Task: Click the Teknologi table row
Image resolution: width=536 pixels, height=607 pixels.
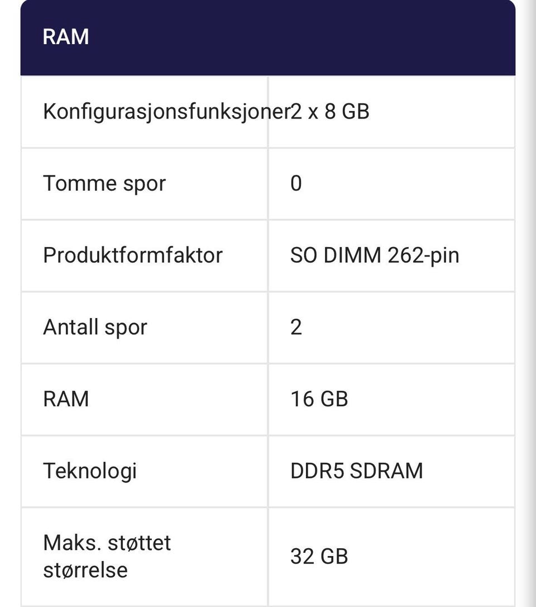Action: [x=267, y=471]
